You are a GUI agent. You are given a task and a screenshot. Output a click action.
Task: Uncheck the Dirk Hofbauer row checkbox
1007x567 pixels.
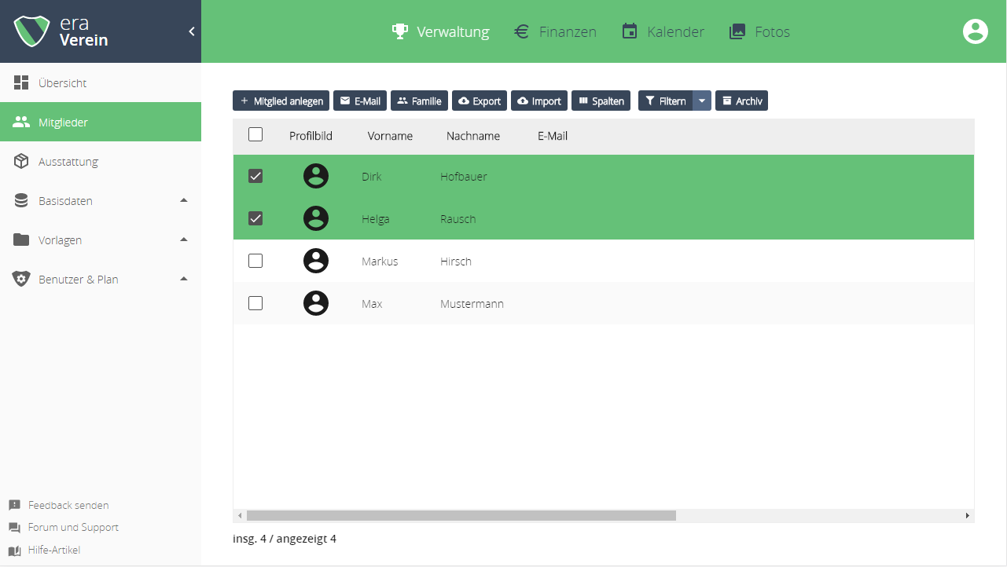pos(255,176)
